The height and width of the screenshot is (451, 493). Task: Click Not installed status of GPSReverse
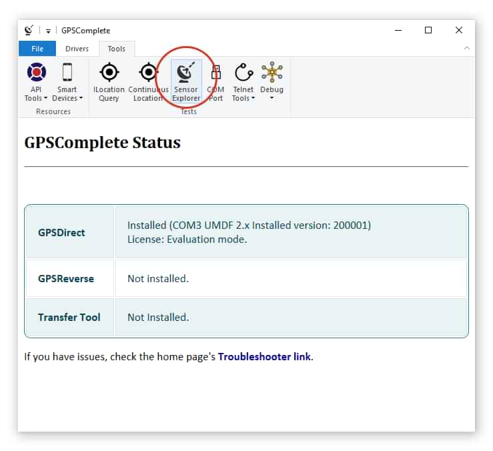pyautogui.click(x=158, y=279)
